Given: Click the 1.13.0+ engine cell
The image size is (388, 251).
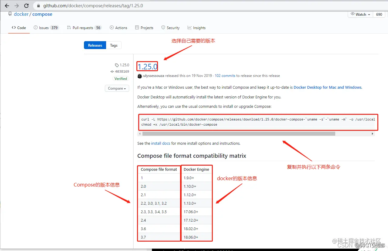Looking at the screenshot, I should 196,203.
